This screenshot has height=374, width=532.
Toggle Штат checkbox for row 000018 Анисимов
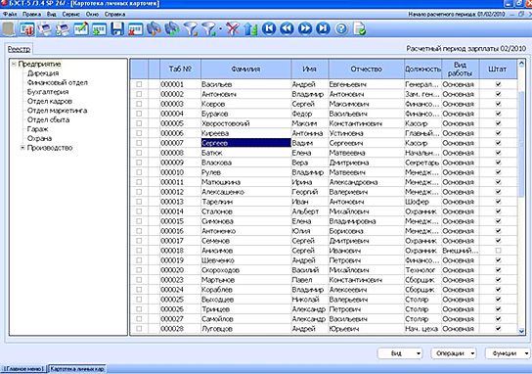498,251
